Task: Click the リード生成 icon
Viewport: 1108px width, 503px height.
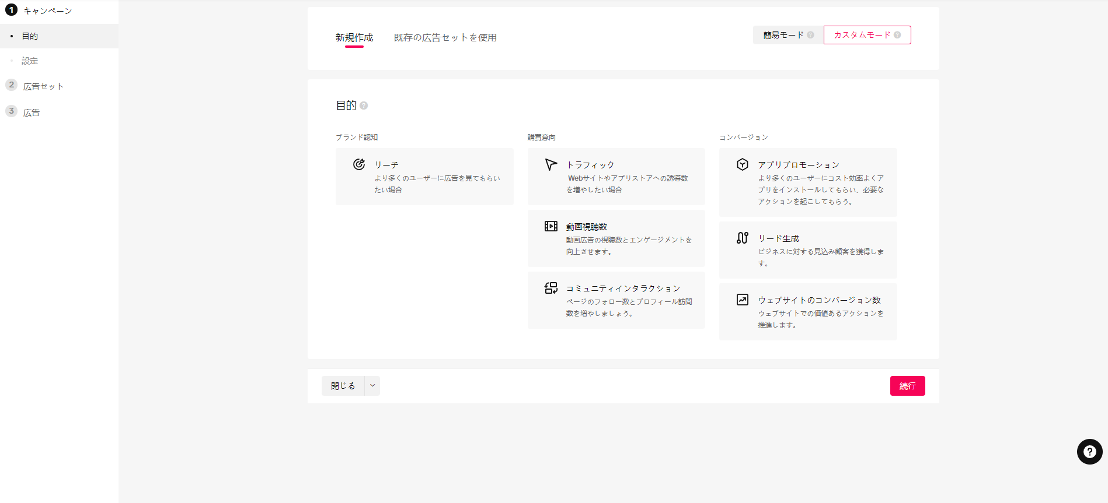Action: pos(742,238)
